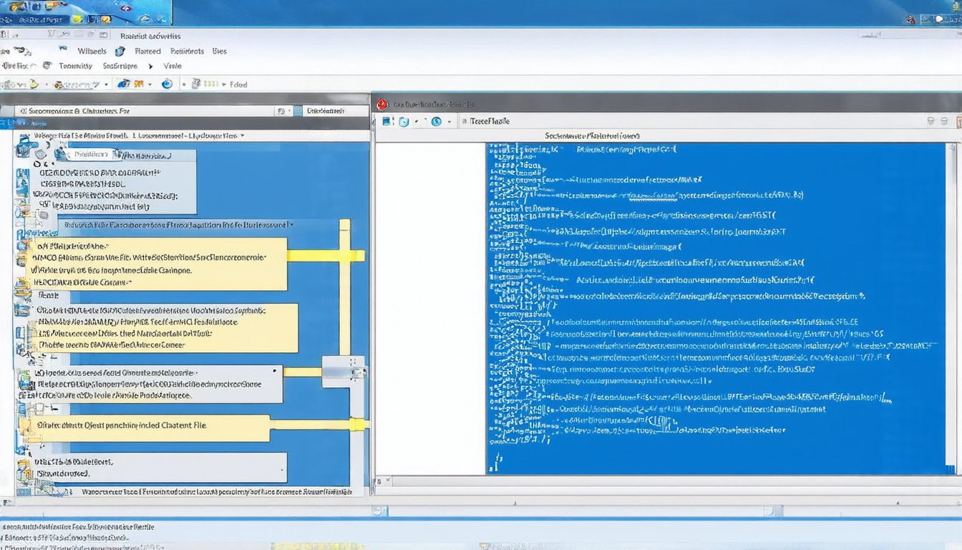This screenshot has width=962, height=550.
Task: Click the scroll-down arrow at code panel scrollbar bottom
Action: coord(951,469)
